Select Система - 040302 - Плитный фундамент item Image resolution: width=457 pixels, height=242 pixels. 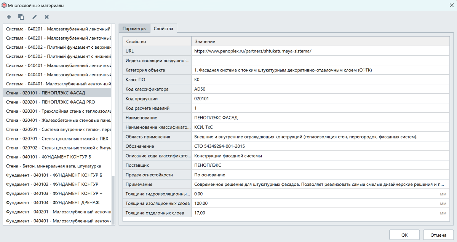pos(58,47)
